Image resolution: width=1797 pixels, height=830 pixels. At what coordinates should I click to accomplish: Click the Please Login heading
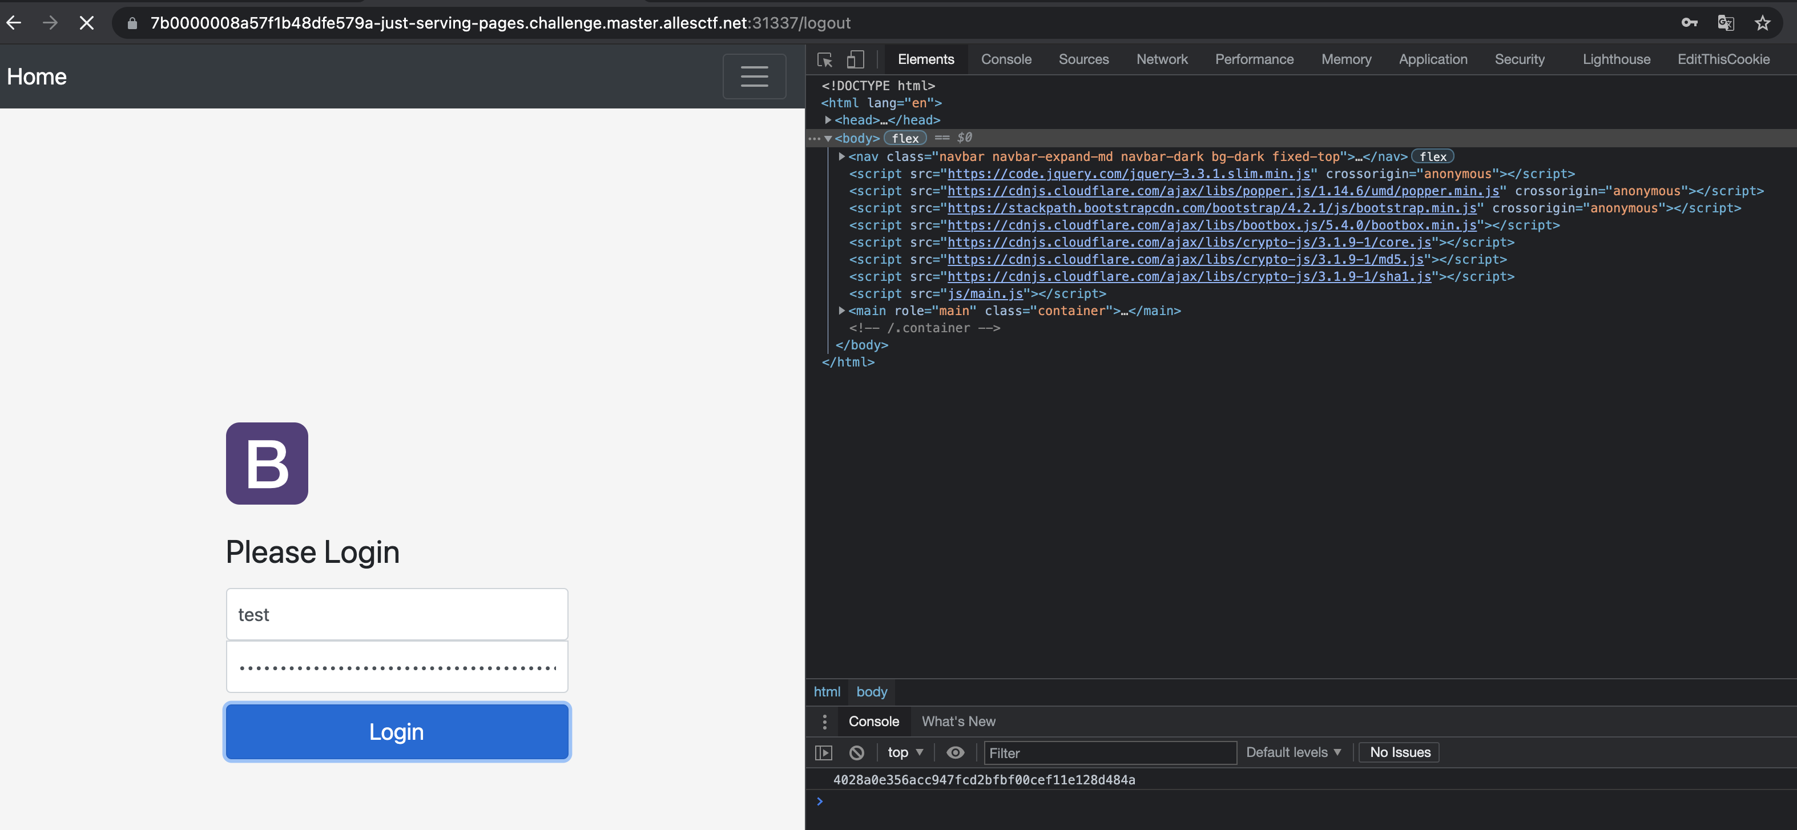(312, 551)
